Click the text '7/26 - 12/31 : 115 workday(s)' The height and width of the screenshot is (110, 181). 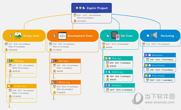tap(158, 44)
